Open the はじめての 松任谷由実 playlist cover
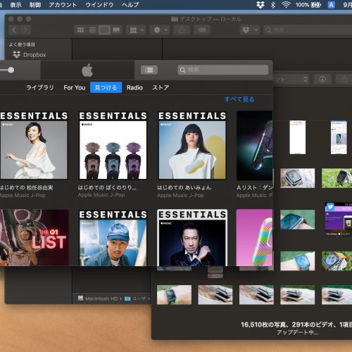 34,145
